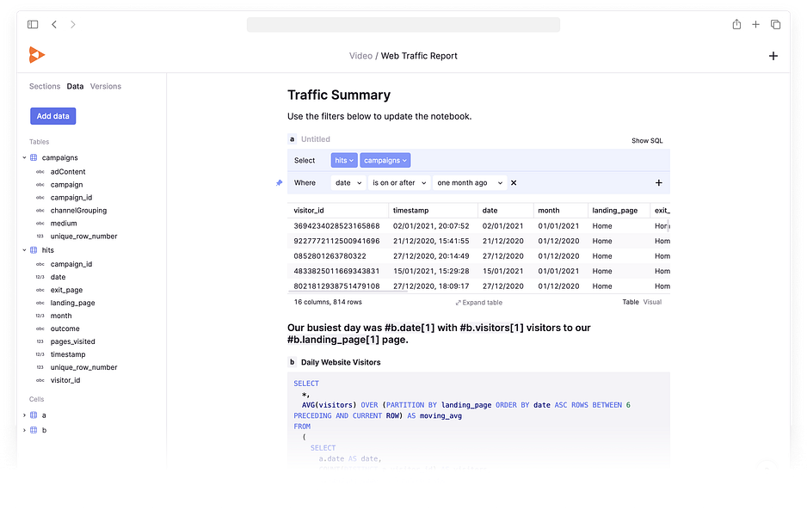
Task: Click the plus icon beside Web Traffic Report
Action: (773, 56)
